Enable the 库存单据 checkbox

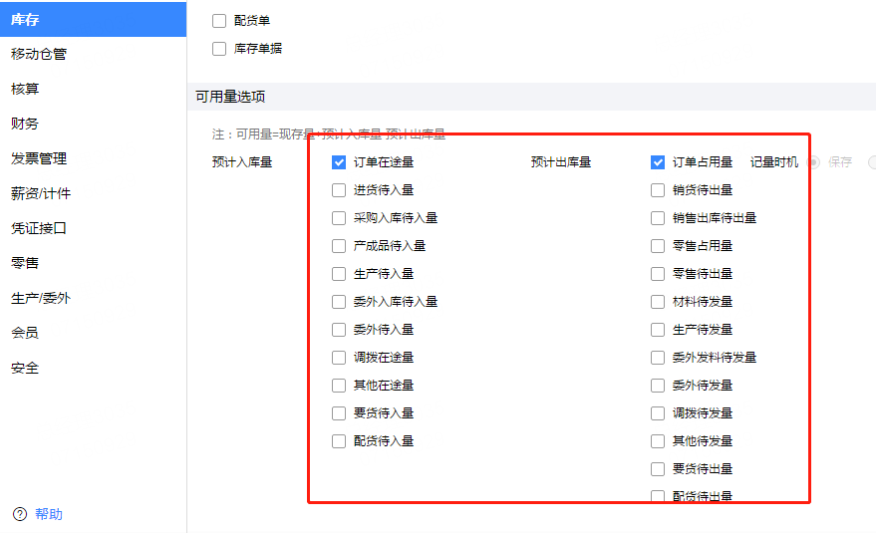pos(219,49)
